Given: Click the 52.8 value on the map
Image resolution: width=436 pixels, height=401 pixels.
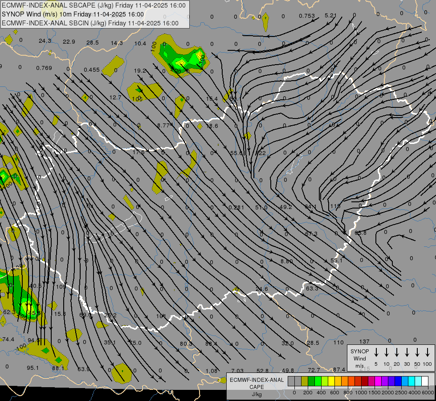Looking at the screenshot, I should (262, 371).
